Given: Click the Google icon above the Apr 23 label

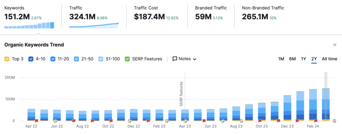Looking at the screenshot, I should (185, 121).
